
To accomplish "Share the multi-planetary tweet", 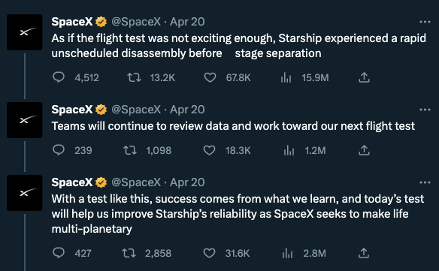I will tap(363, 253).
